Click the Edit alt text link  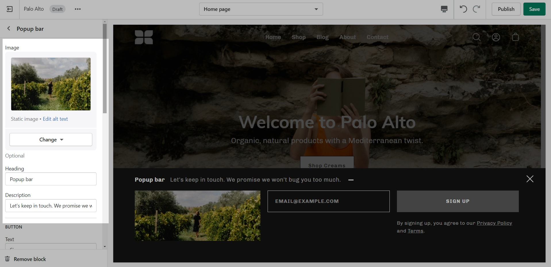pos(55,119)
